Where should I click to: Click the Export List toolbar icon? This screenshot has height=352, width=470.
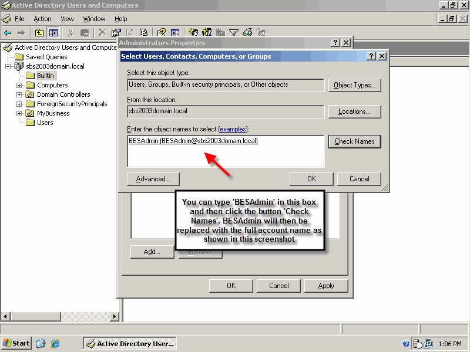coord(143,32)
